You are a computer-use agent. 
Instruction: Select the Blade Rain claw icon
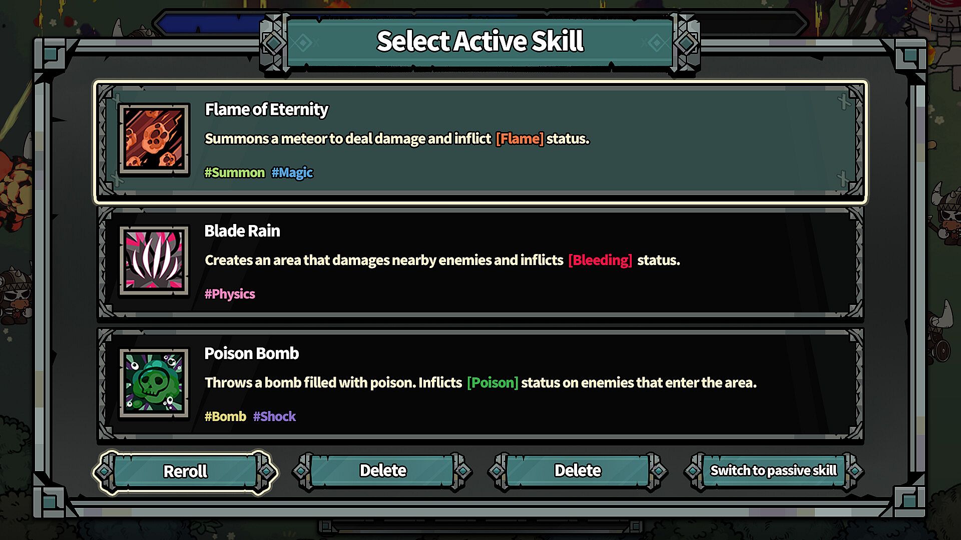(154, 260)
